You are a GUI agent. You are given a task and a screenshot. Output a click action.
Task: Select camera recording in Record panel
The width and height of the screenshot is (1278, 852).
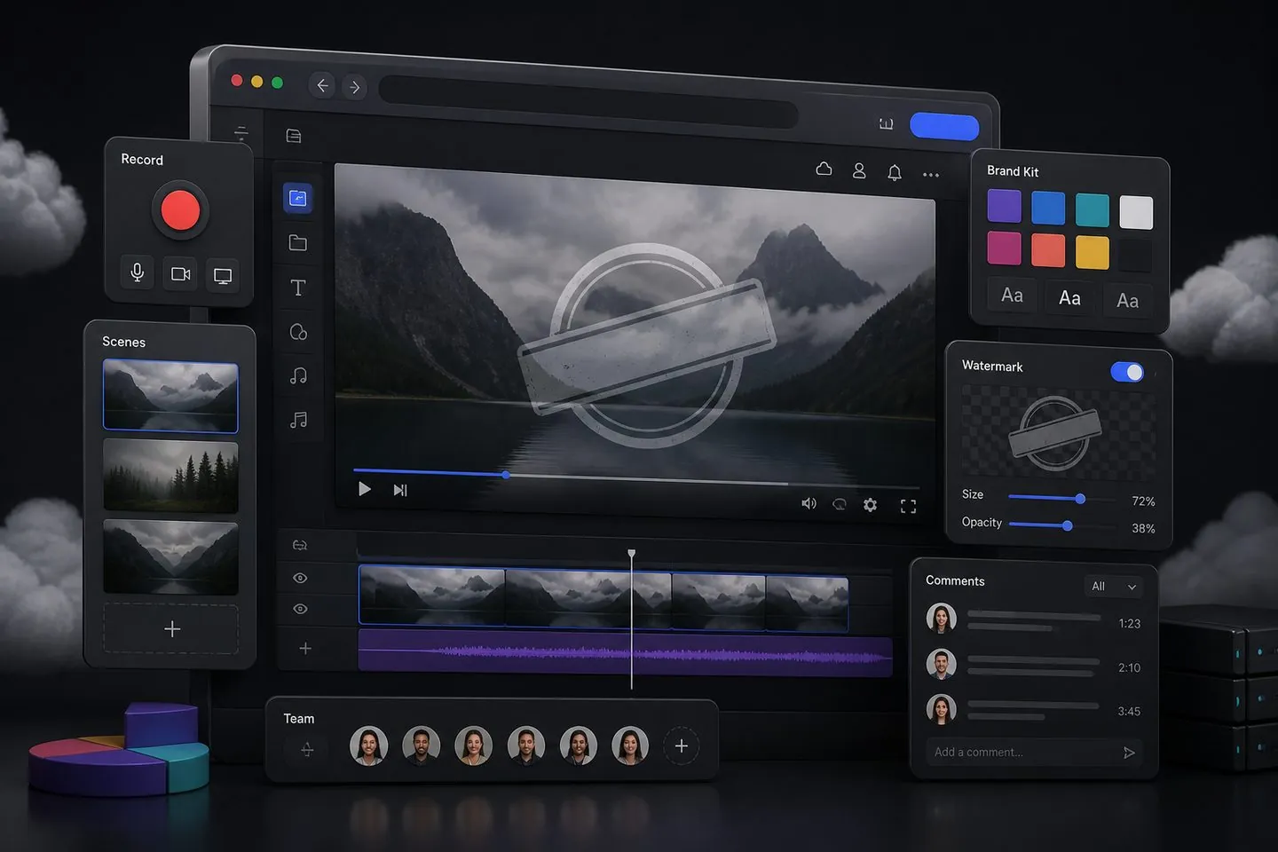[x=180, y=274]
